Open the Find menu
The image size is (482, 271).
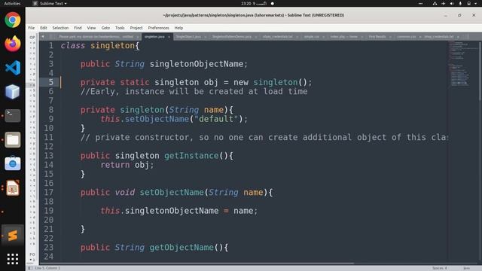click(78, 28)
